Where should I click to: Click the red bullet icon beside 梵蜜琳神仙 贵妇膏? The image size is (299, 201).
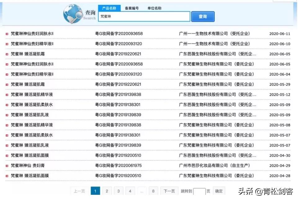click(x=7, y=166)
